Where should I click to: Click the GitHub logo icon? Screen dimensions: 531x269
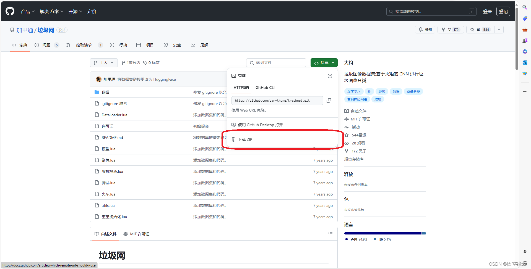tap(10, 11)
